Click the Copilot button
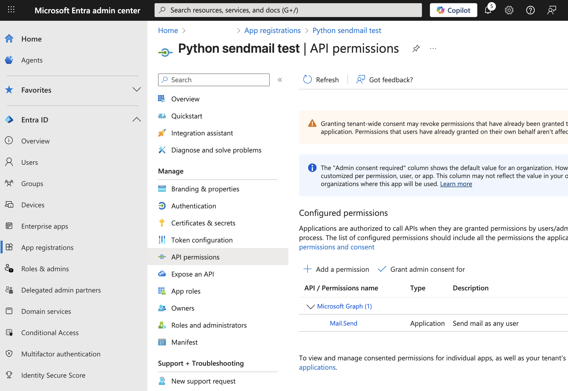The image size is (568, 391). pos(453,10)
